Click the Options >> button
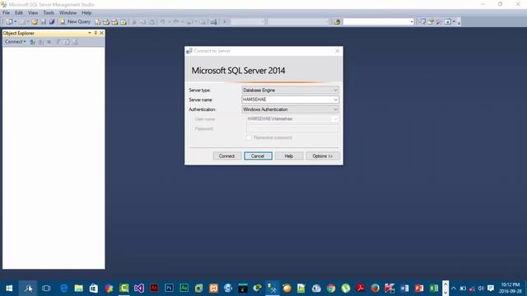Image resolution: width=527 pixels, height=296 pixels. (323, 156)
